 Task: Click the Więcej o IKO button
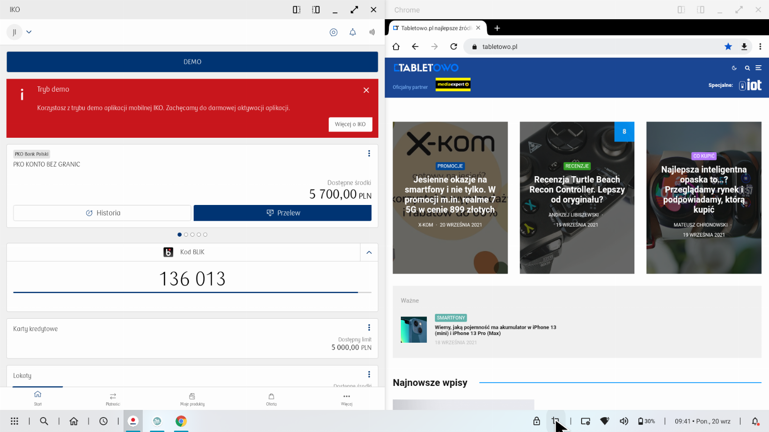click(350, 124)
